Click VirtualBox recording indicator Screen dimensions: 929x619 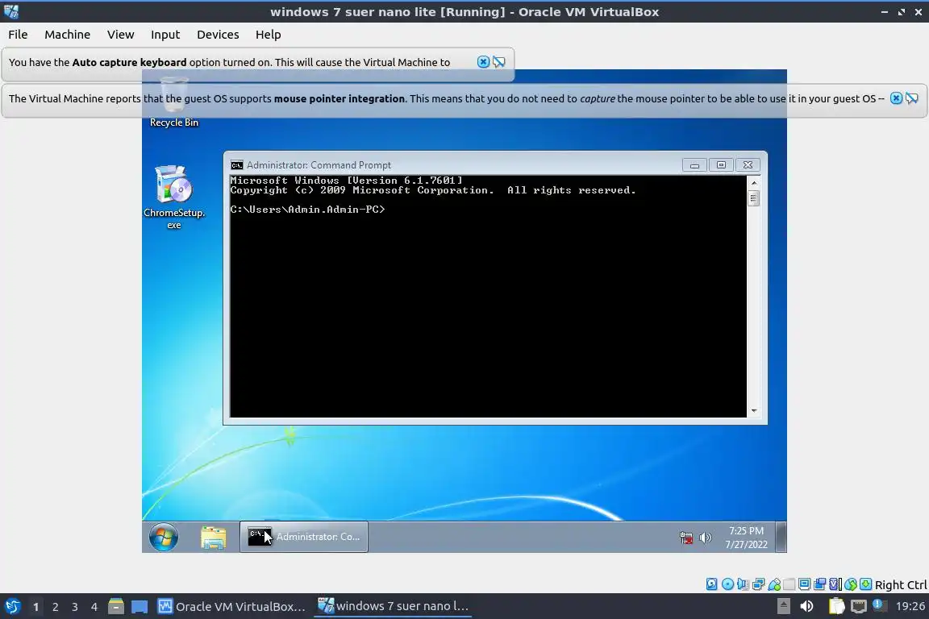pyautogui.click(x=820, y=584)
